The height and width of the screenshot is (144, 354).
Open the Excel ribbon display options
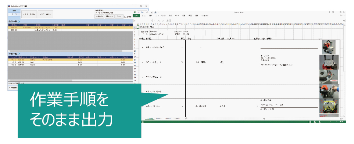(x=333, y=12)
